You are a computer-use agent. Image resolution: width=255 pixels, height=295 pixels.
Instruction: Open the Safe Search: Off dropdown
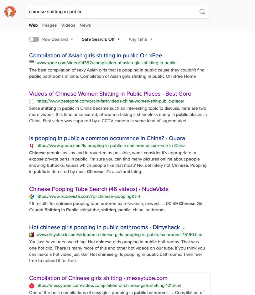(x=101, y=39)
